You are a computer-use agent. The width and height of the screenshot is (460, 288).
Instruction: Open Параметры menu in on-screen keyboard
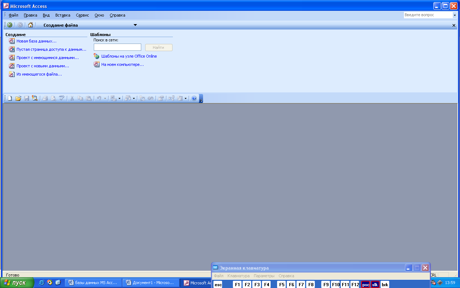pos(264,276)
